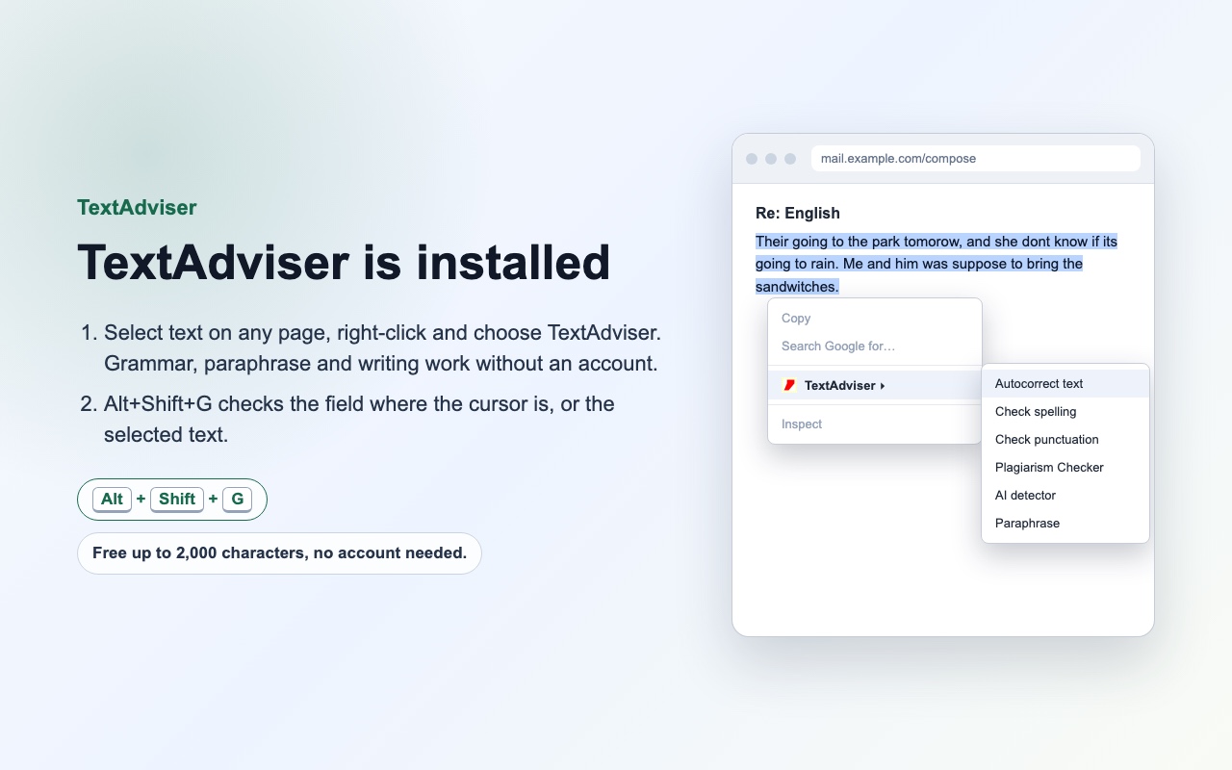Choose Autocorrect text from the submenu

click(x=1065, y=383)
